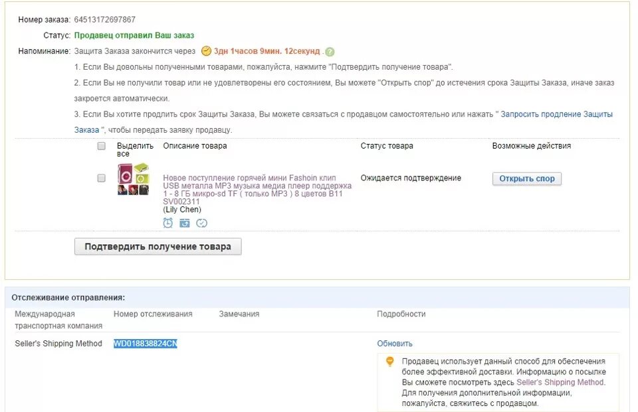
Task: Click 'Подтвердить получение товара' button
Action: pyautogui.click(x=158, y=247)
